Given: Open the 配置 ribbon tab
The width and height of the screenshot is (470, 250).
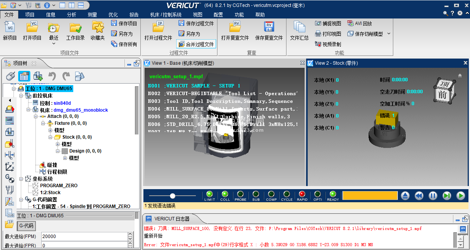Looking at the screenshot, I should point(218,15).
